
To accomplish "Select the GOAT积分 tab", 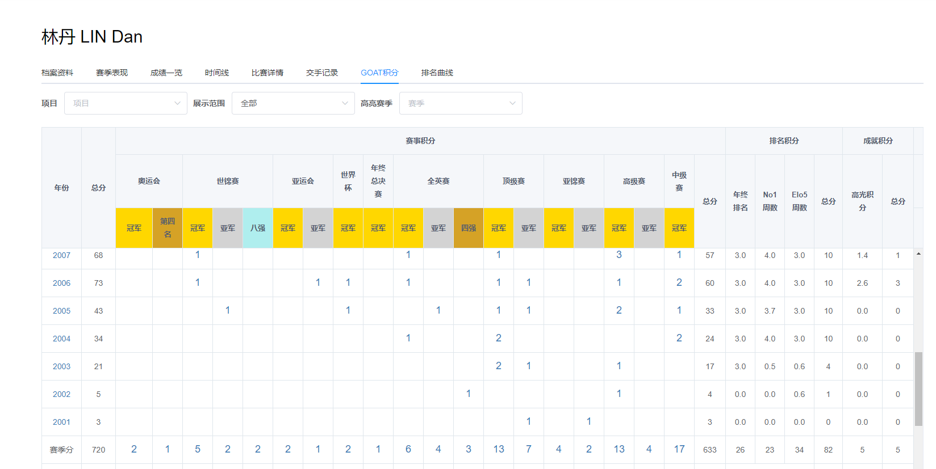I will (x=379, y=73).
